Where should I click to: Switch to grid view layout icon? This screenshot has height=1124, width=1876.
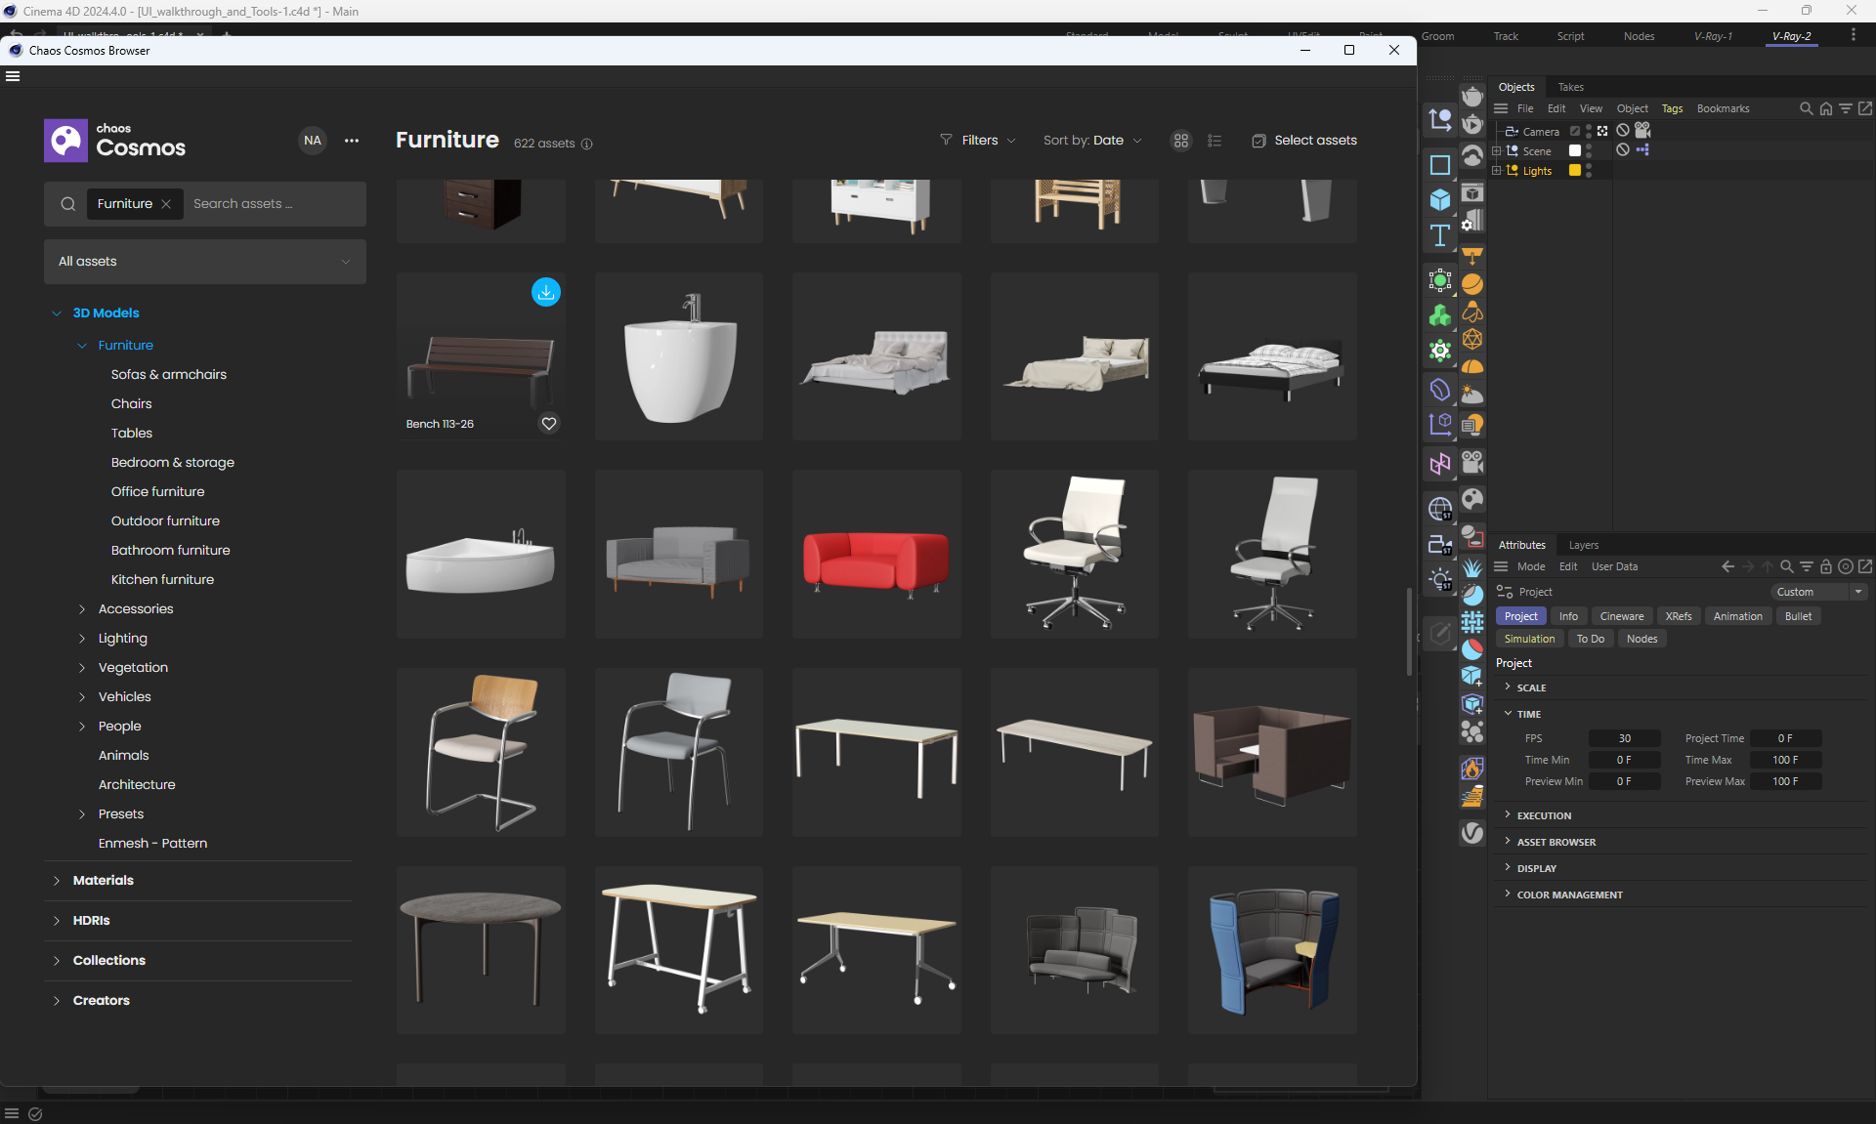tap(1180, 141)
